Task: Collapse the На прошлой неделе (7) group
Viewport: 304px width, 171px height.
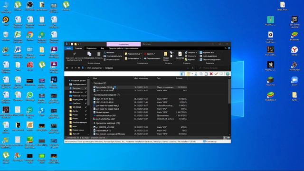Action: point(93,95)
